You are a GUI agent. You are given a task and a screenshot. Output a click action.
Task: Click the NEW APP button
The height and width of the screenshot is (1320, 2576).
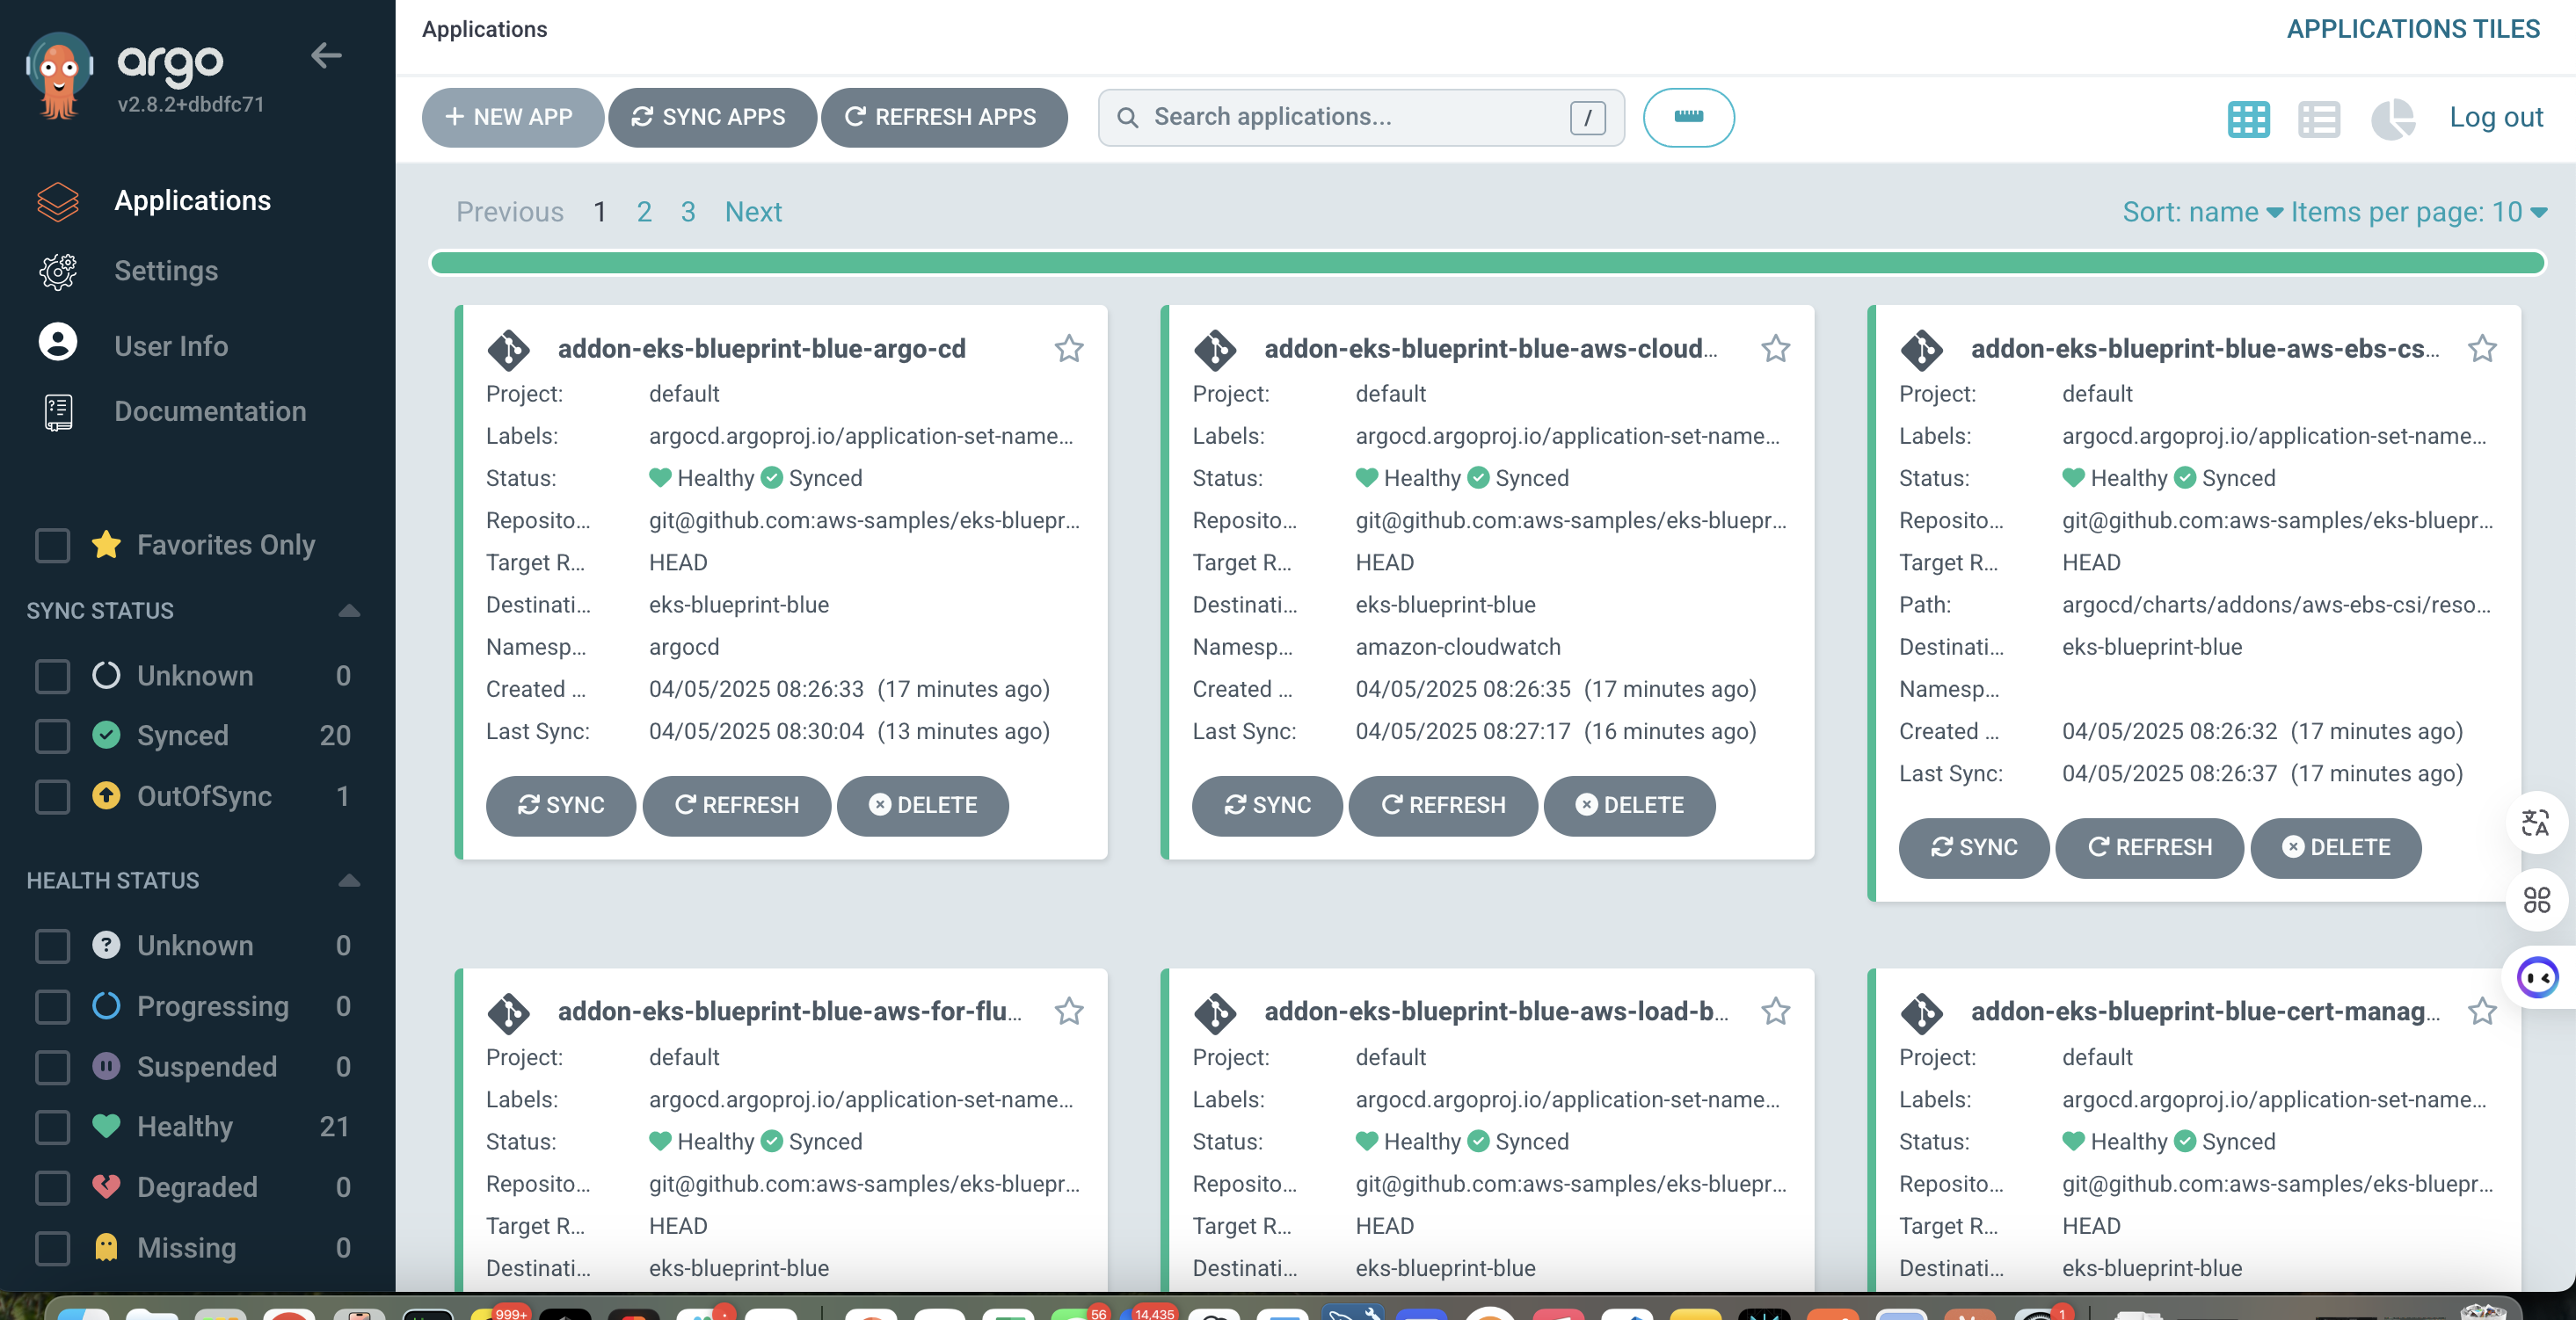click(x=511, y=117)
